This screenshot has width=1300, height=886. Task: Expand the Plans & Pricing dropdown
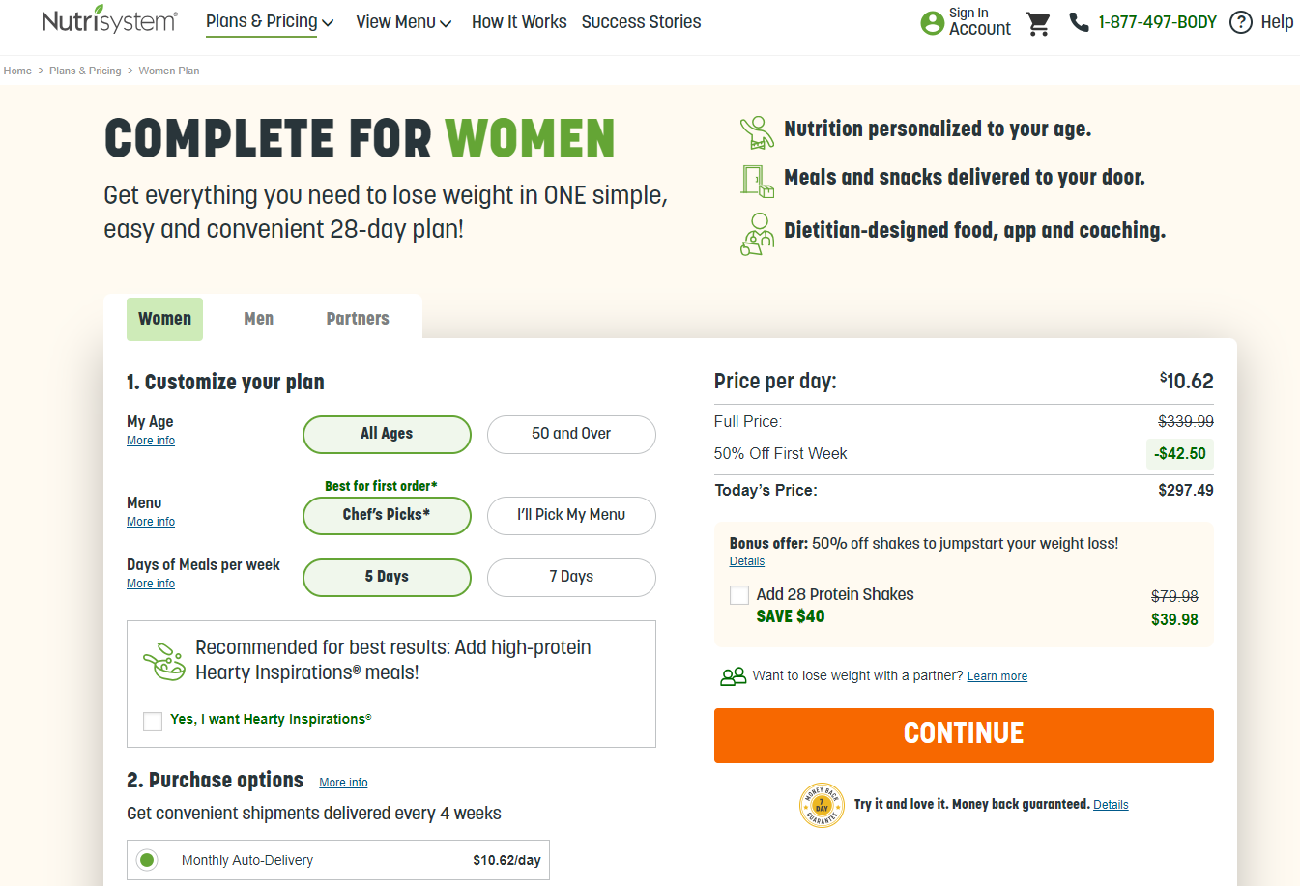(x=269, y=22)
